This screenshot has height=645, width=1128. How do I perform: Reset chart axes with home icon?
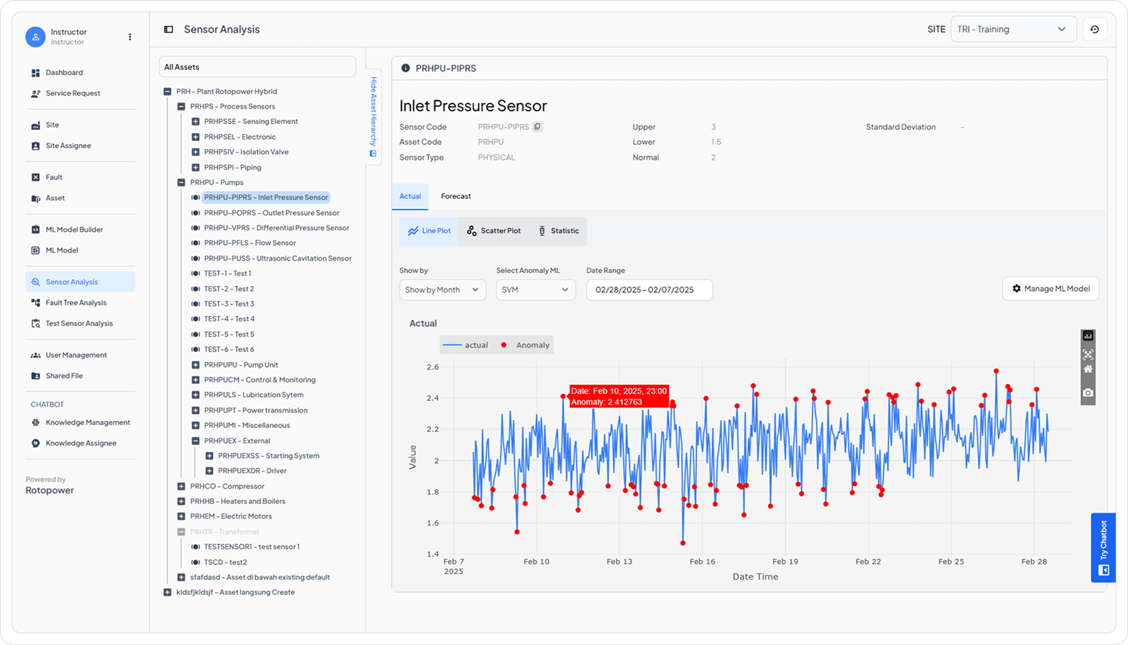[x=1088, y=369]
